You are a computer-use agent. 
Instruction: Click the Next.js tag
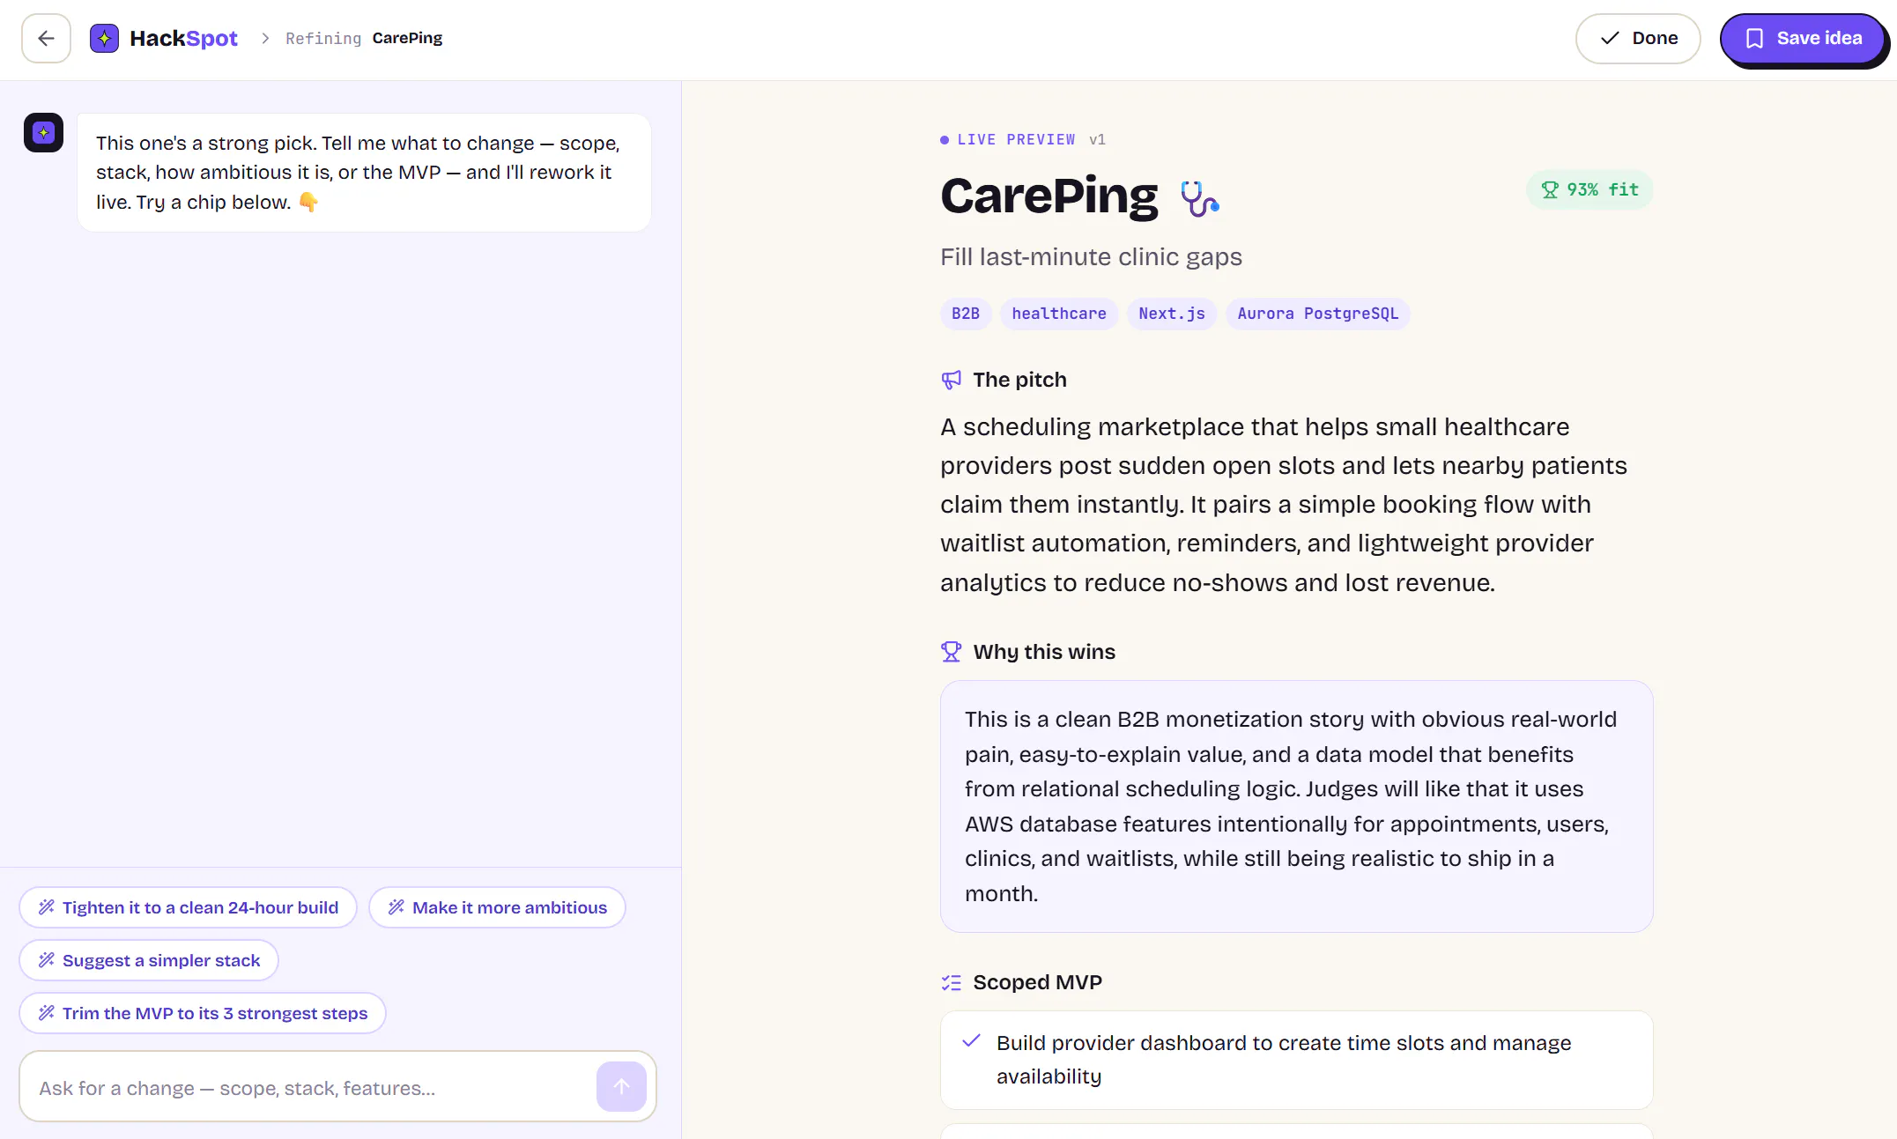[1172, 314]
